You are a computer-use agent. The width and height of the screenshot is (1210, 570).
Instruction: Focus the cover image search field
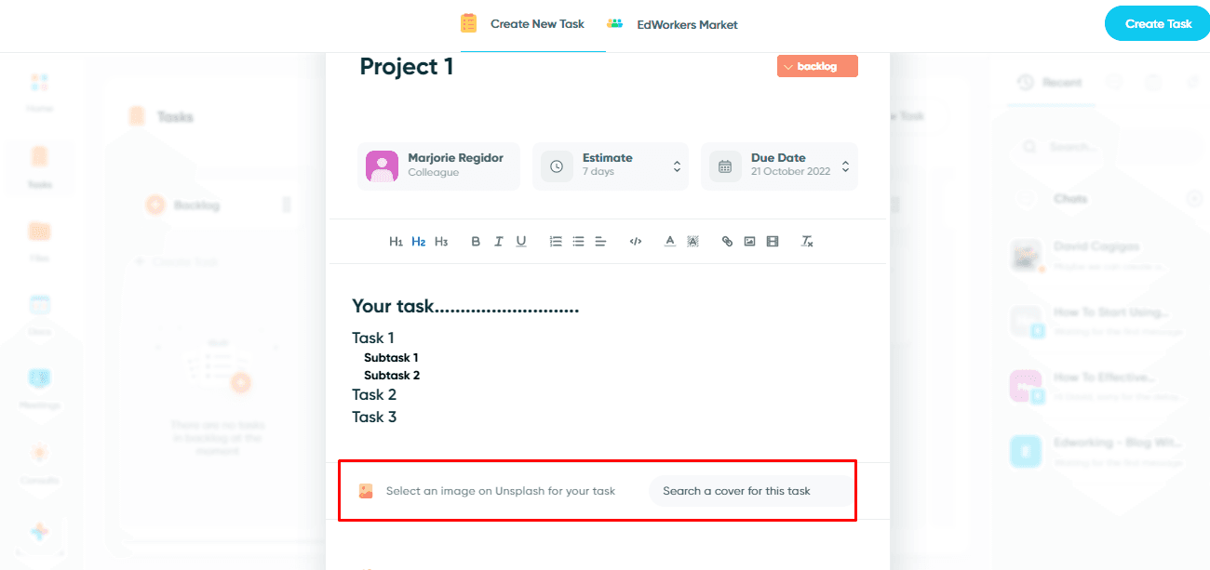click(x=751, y=491)
